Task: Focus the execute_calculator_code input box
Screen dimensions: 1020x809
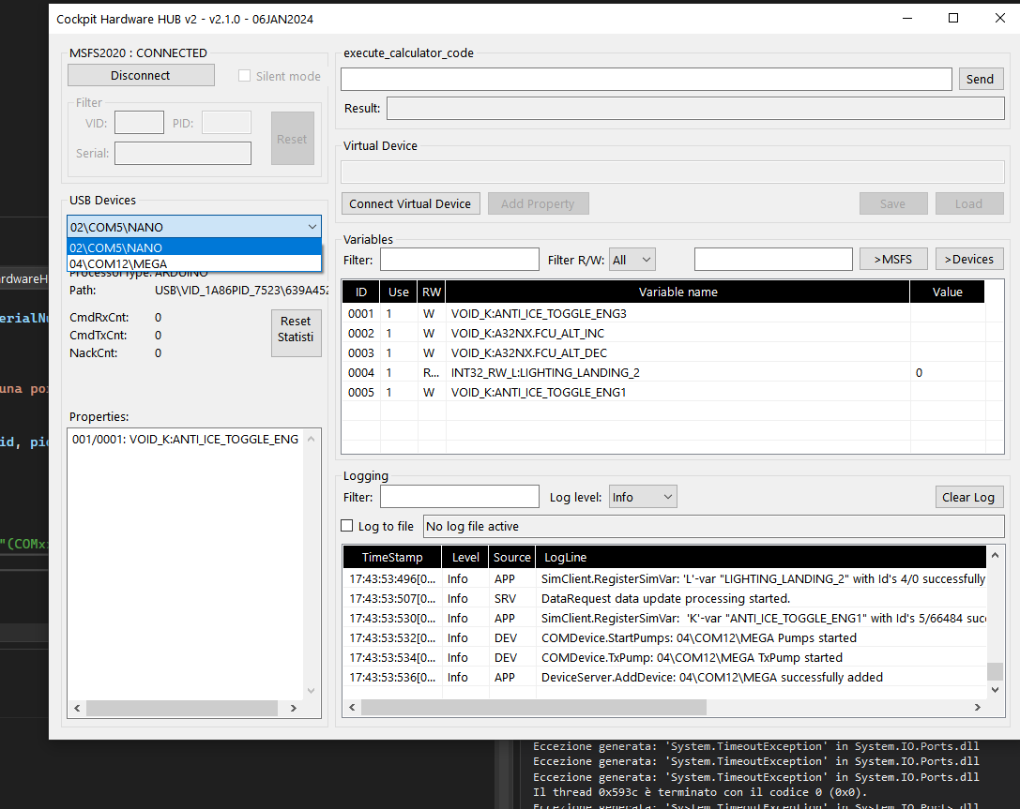Action: (647, 79)
